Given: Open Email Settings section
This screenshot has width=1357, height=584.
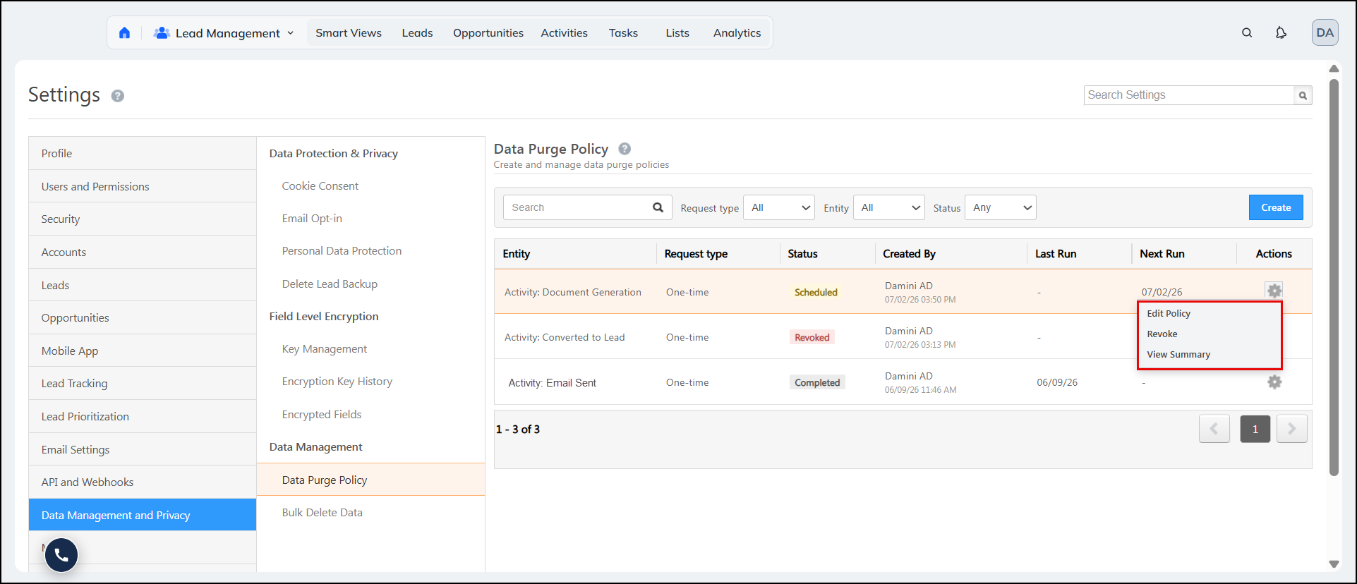Looking at the screenshot, I should coord(143,449).
